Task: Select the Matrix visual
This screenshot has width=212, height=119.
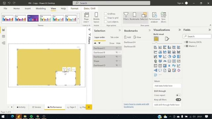Action: (165, 66)
